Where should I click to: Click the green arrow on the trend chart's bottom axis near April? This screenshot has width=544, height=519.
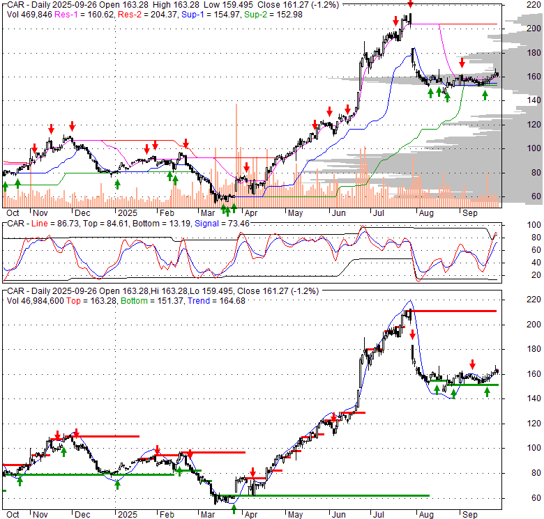point(234,509)
